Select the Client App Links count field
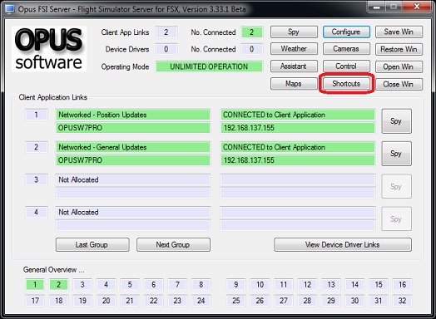Image resolution: width=436 pixels, height=319 pixels. 166,32
